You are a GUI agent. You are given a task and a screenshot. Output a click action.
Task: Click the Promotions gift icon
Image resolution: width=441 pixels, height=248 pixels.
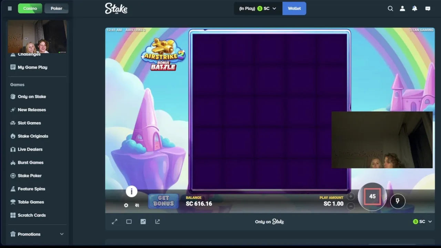13,234
